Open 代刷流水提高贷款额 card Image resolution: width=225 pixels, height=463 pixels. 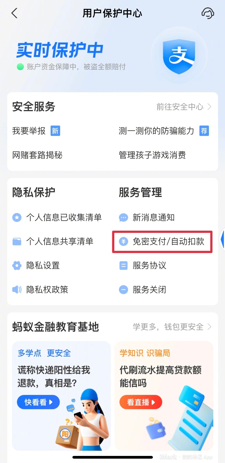tap(164, 396)
